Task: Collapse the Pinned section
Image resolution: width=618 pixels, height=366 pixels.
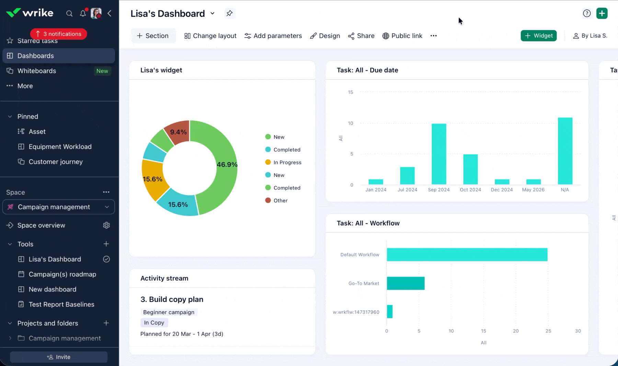Action: 10,116
